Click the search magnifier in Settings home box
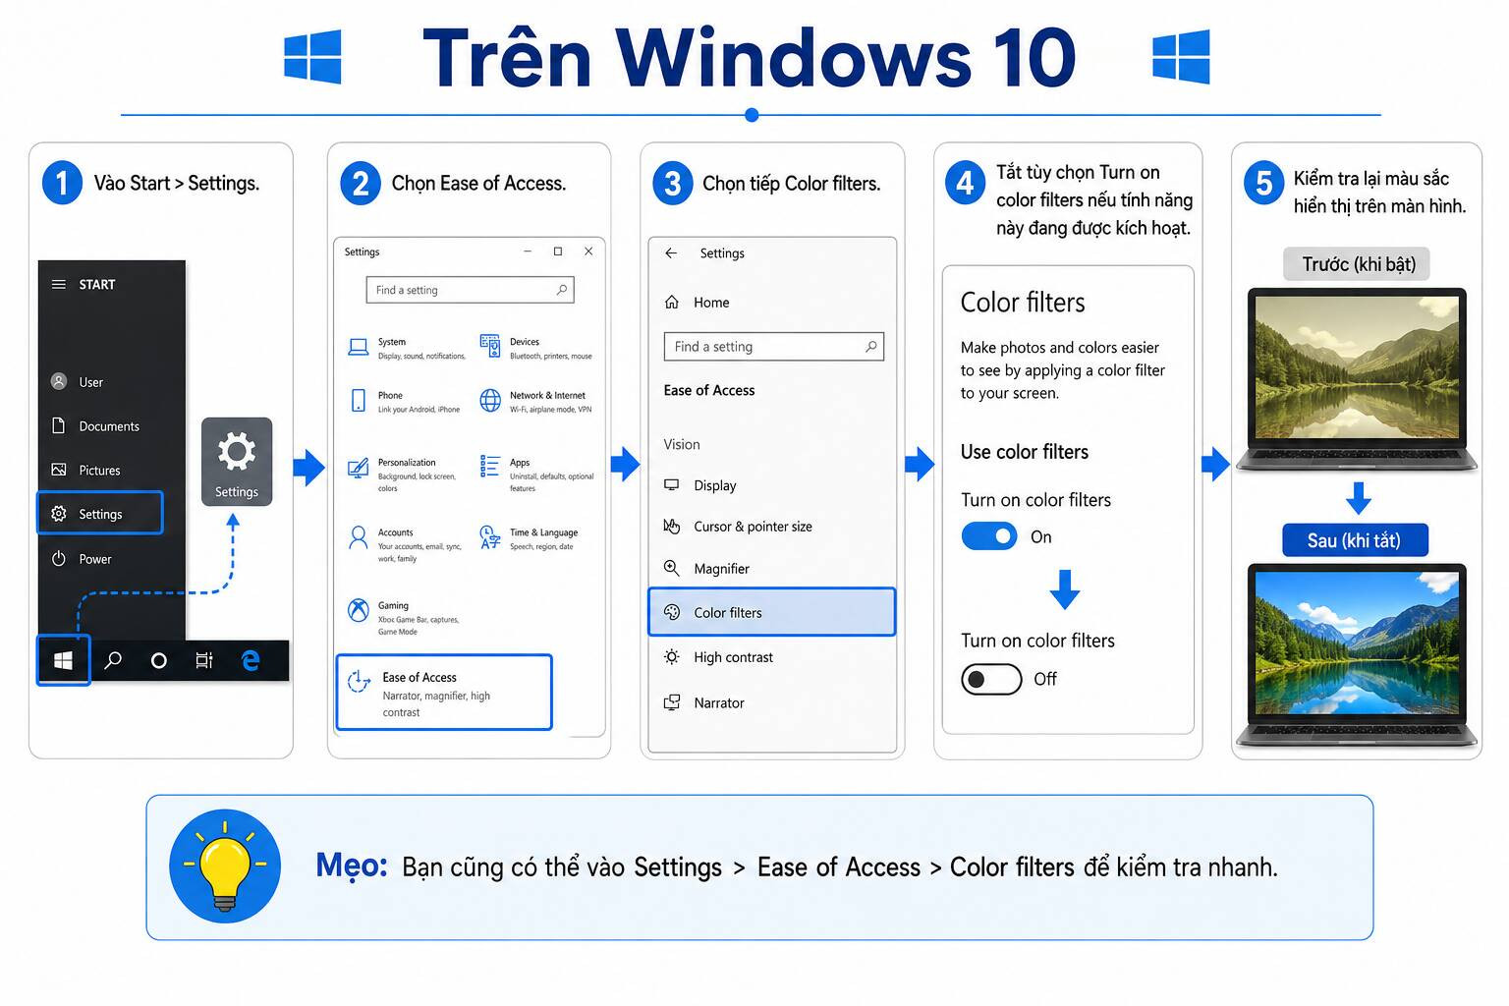Viewport: 1509px width, 1006px height. coord(562,290)
